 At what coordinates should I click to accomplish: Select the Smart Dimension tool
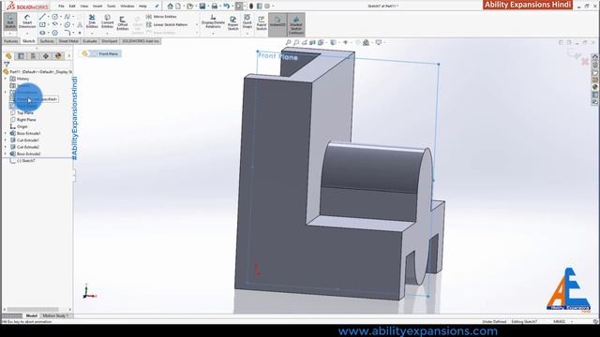[27, 22]
